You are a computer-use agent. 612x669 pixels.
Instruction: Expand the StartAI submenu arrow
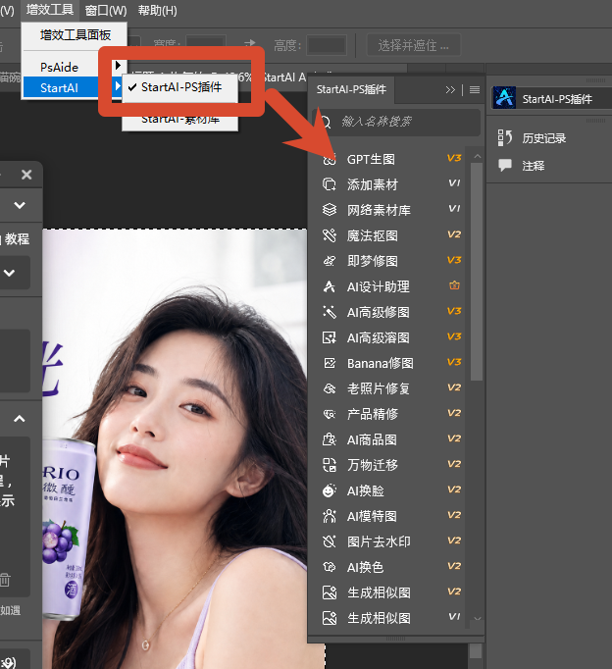click(x=117, y=86)
